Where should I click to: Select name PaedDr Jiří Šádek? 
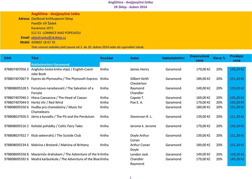44,23
